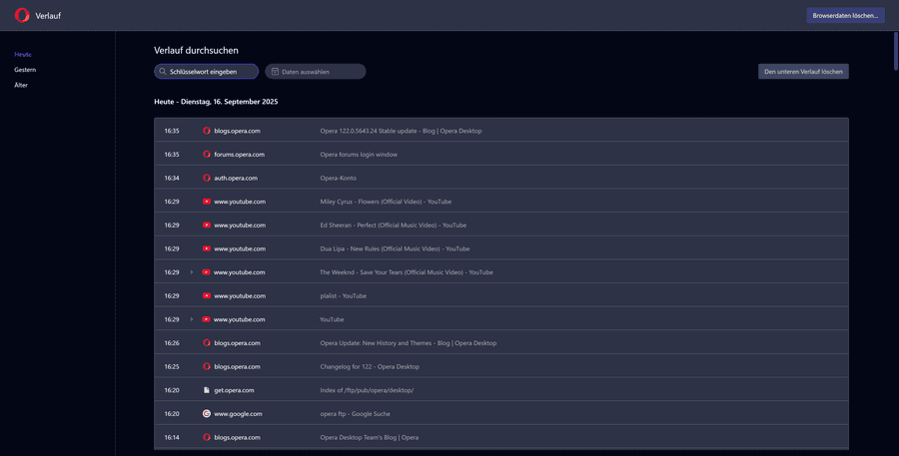Click the calendar icon in Daten auswählen

coord(276,72)
